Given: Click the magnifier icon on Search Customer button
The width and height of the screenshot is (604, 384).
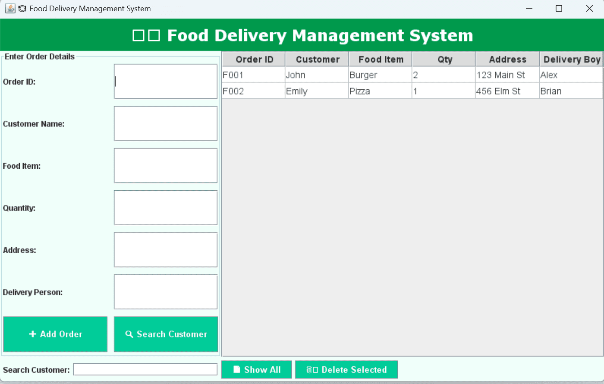Looking at the screenshot, I should tap(128, 334).
